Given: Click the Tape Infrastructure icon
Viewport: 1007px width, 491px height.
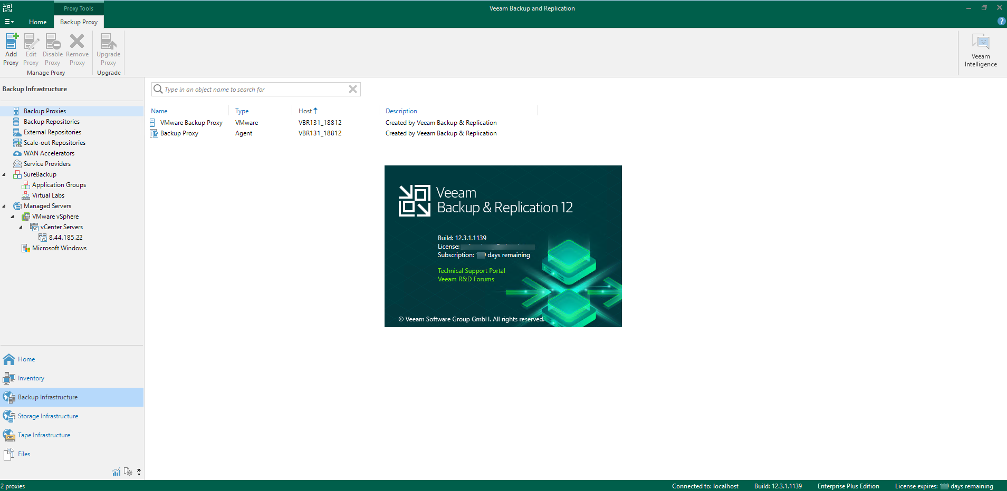Looking at the screenshot, I should (9, 435).
